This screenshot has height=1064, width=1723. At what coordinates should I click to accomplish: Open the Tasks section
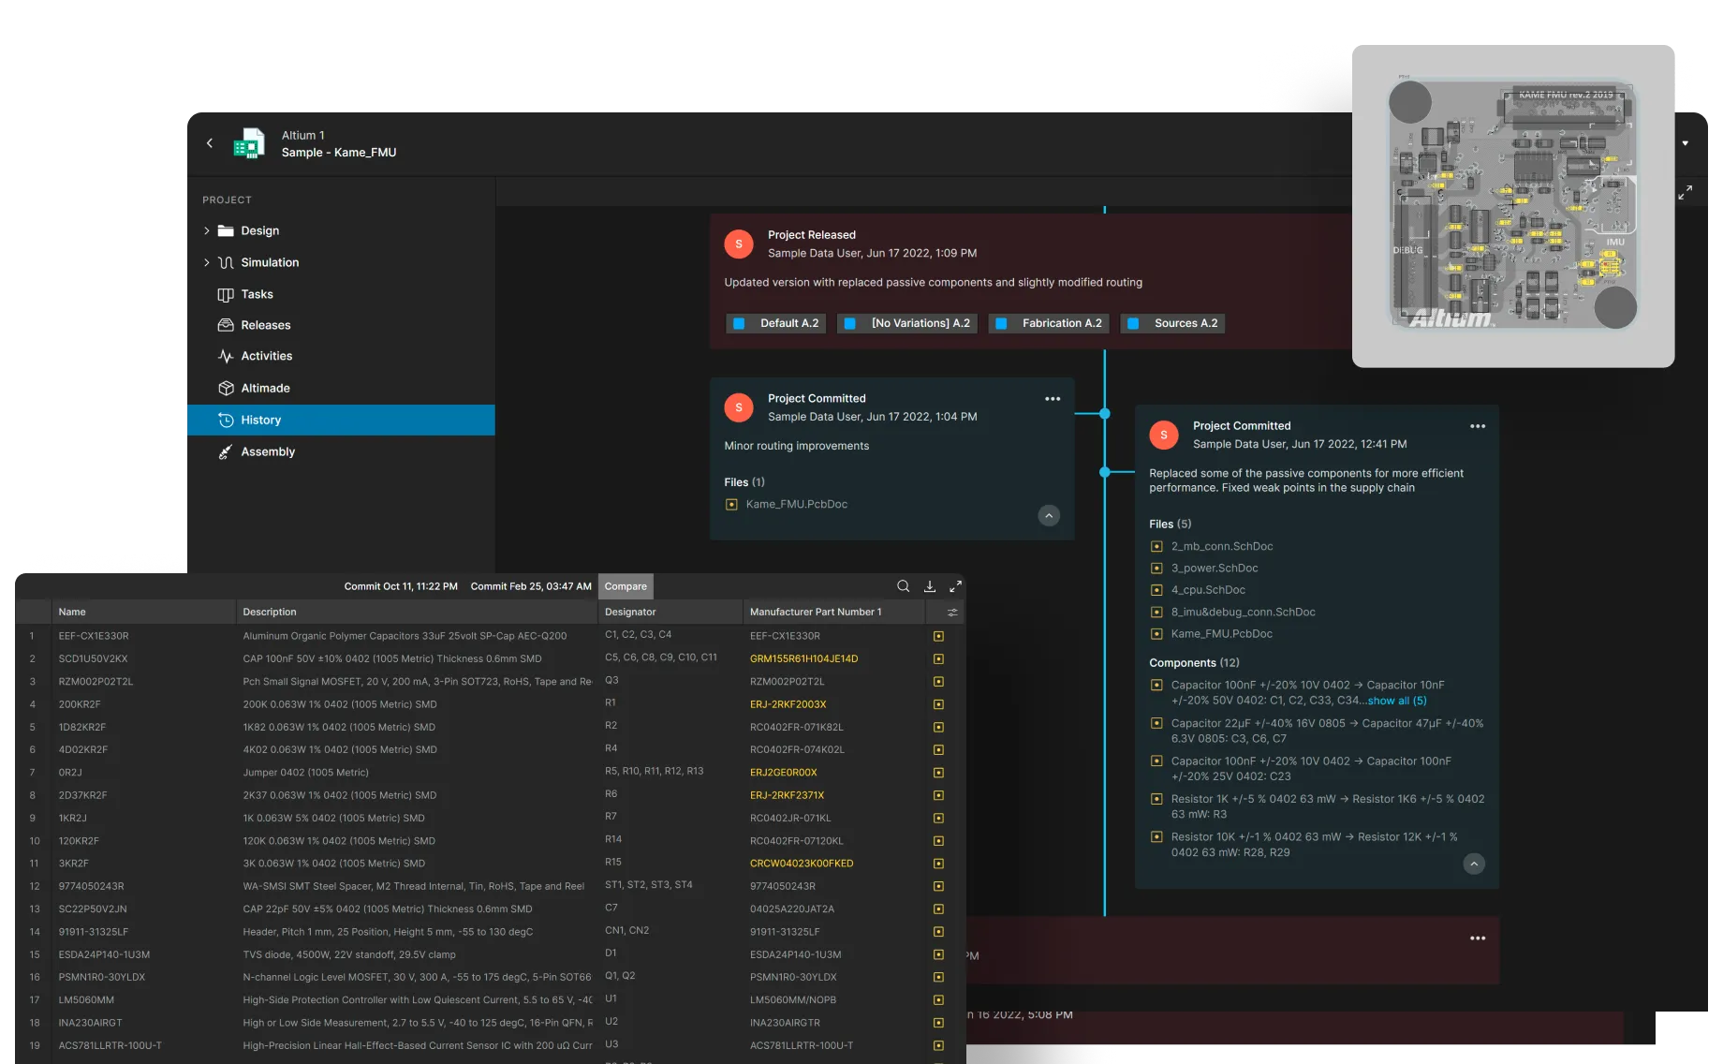257,295
